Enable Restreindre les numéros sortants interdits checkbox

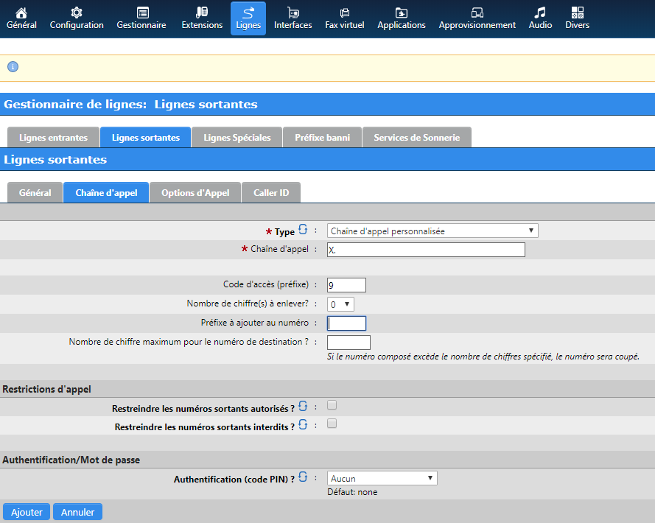point(332,424)
